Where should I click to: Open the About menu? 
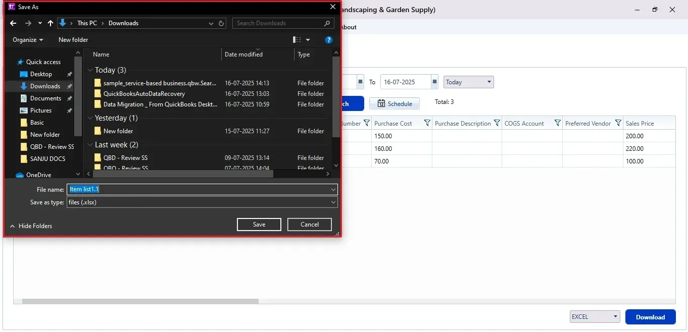(349, 27)
